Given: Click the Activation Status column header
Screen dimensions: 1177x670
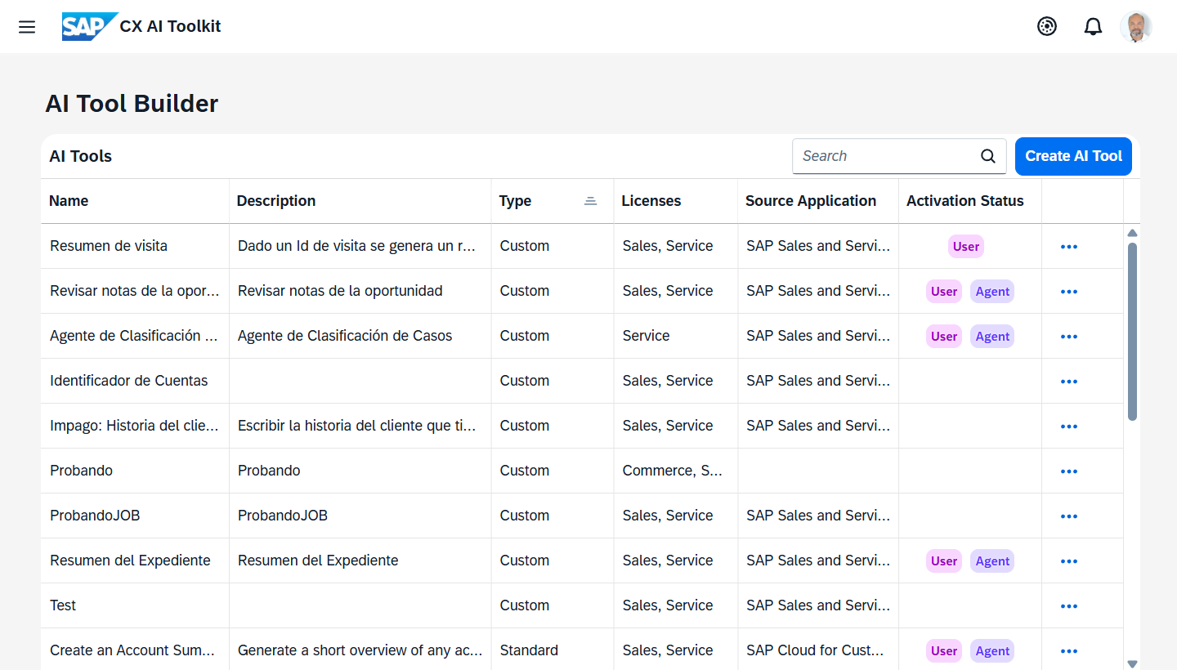Looking at the screenshot, I should click(964, 201).
